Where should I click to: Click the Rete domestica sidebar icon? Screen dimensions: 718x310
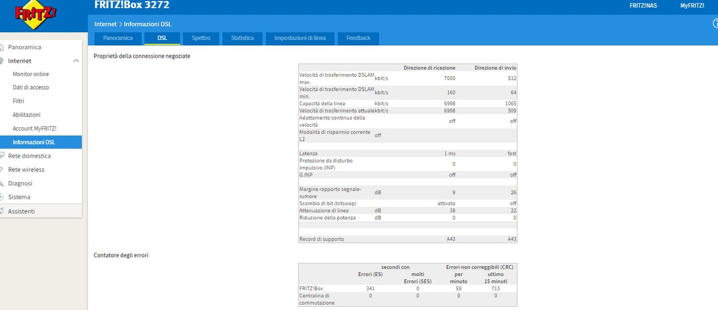point(2,156)
